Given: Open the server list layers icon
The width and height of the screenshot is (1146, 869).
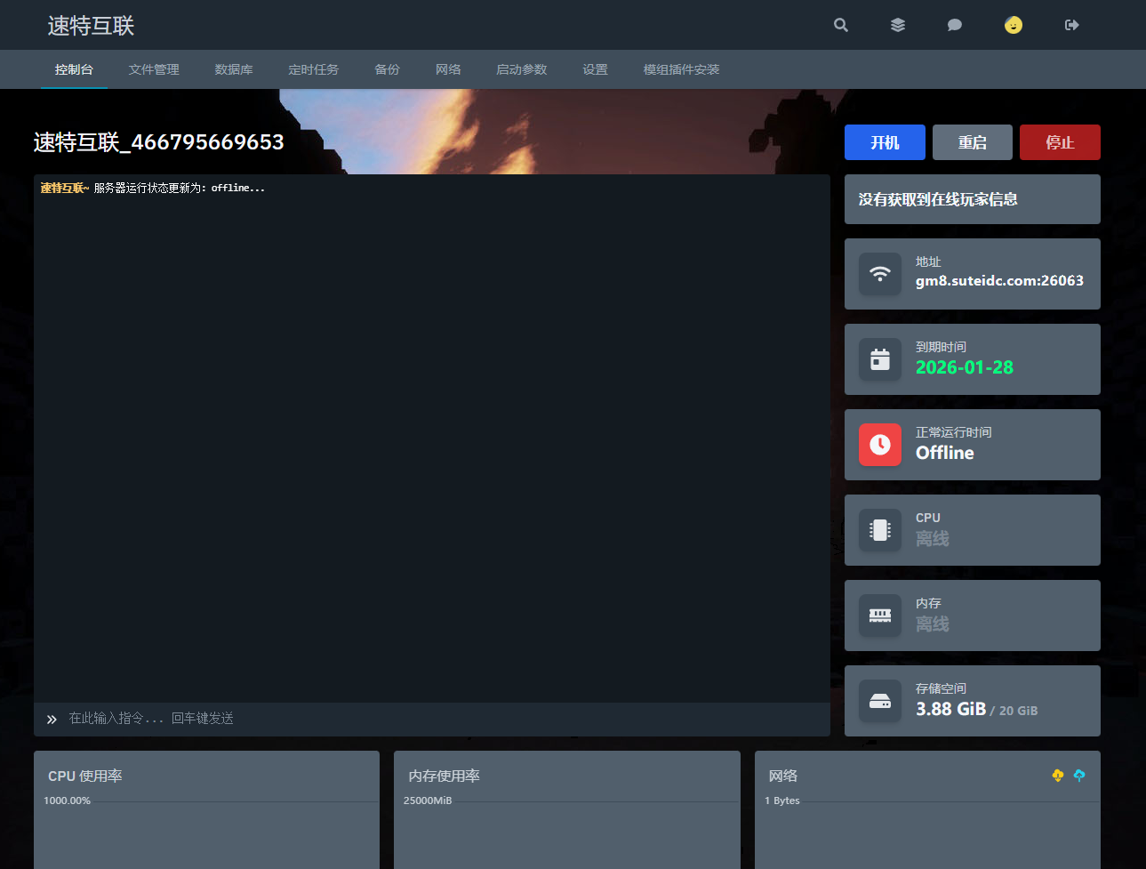Looking at the screenshot, I should pyautogui.click(x=898, y=25).
